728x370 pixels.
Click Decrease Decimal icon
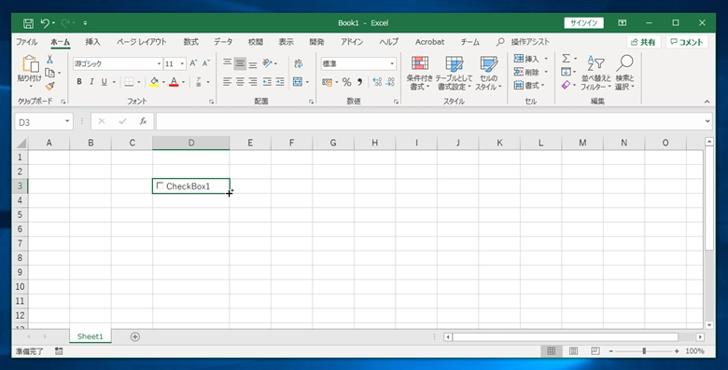point(390,82)
